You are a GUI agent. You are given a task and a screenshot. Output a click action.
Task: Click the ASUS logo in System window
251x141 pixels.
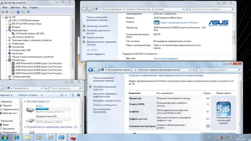click(x=219, y=23)
